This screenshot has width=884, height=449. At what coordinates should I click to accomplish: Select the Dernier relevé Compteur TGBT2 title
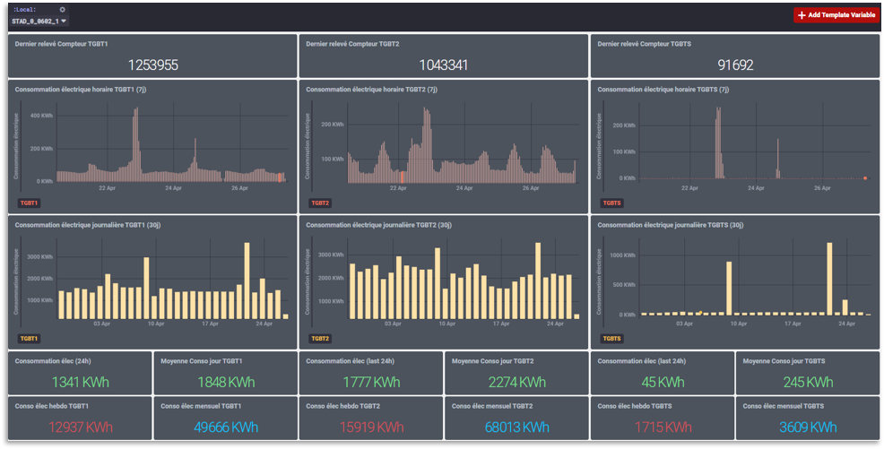[352, 44]
